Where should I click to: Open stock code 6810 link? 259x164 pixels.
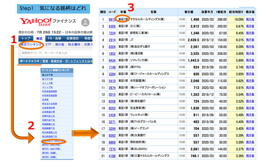pos(112,20)
